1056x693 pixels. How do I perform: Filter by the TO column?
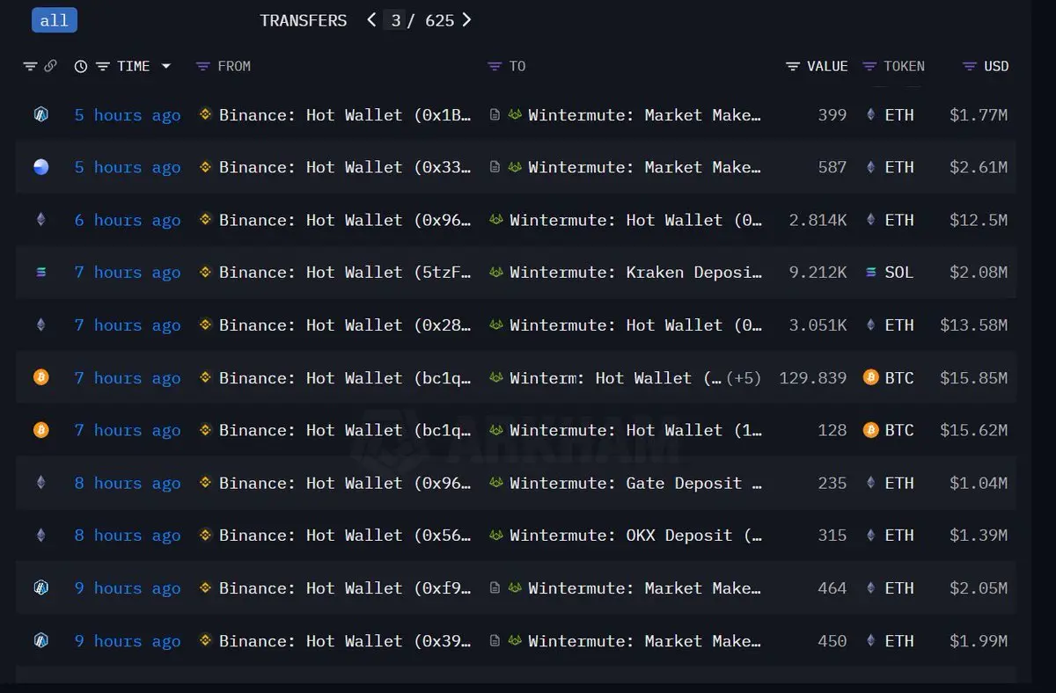point(495,66)
